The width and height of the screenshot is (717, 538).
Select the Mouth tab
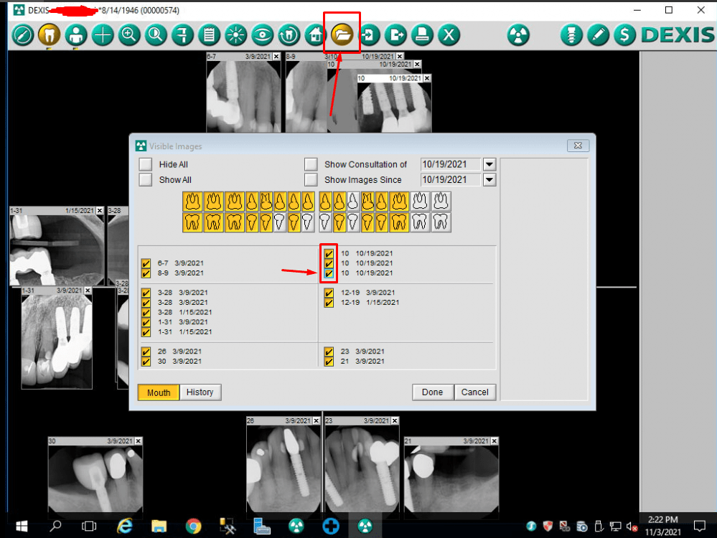pos(158,392)
